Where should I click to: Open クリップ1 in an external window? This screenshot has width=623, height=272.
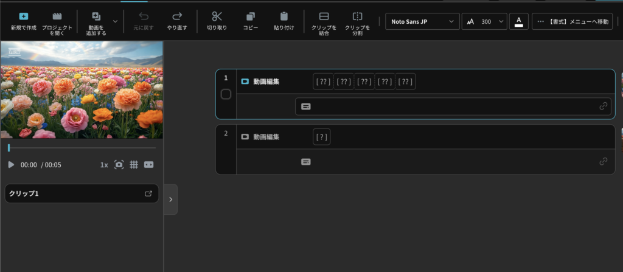[148, 194]
